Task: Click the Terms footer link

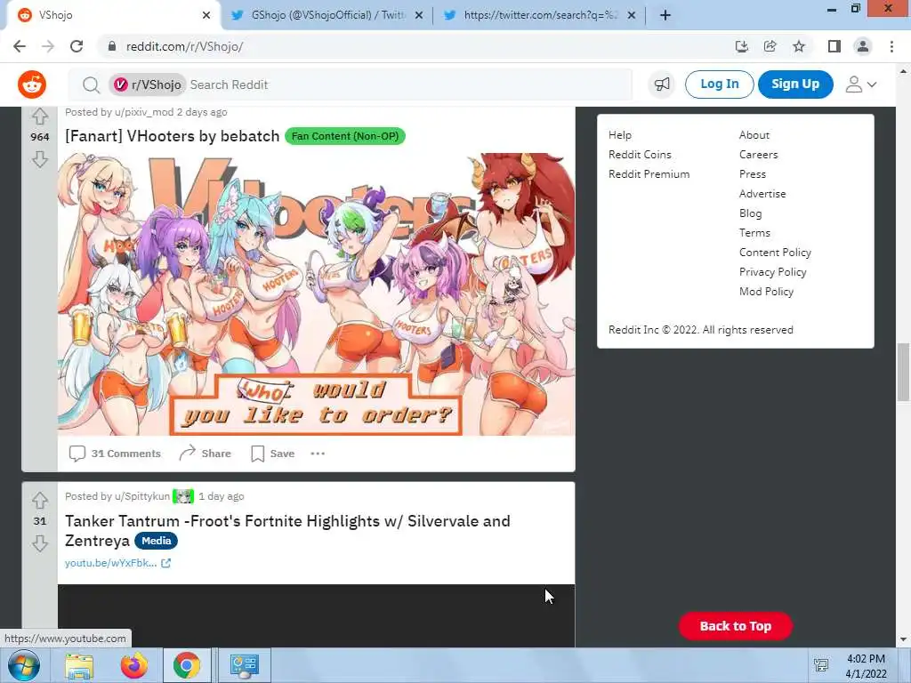Action: 754,233
